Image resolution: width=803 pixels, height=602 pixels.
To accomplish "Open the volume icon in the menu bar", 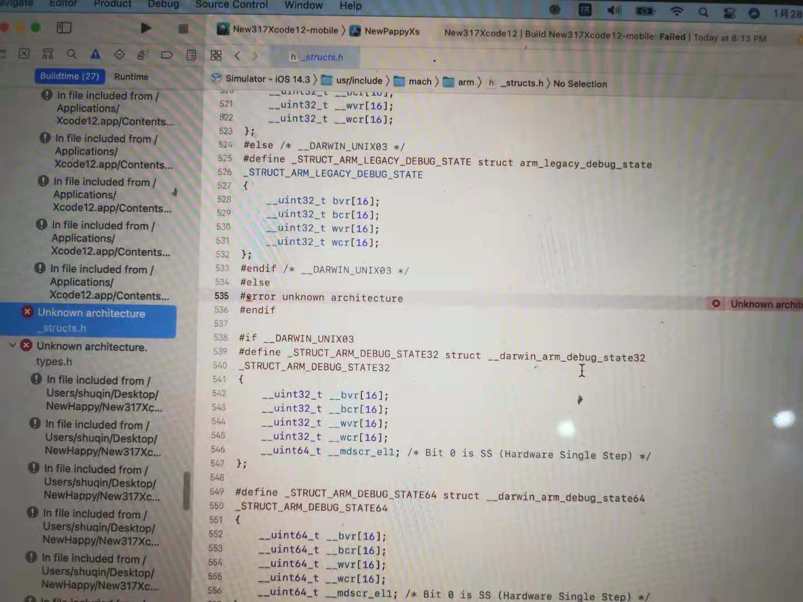I will 614,10.
